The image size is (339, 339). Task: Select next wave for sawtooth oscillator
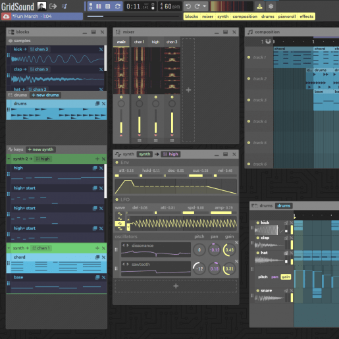tap(128, 265)
